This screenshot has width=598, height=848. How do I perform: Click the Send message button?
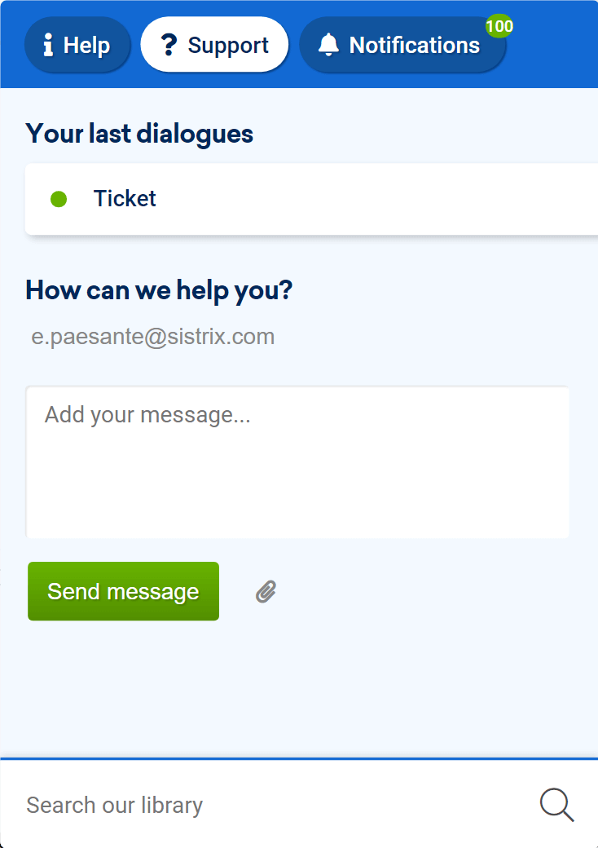pyautogui.click(x=123, y=591)
